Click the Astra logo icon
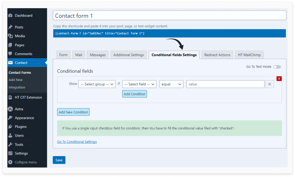 click(10, 109)
